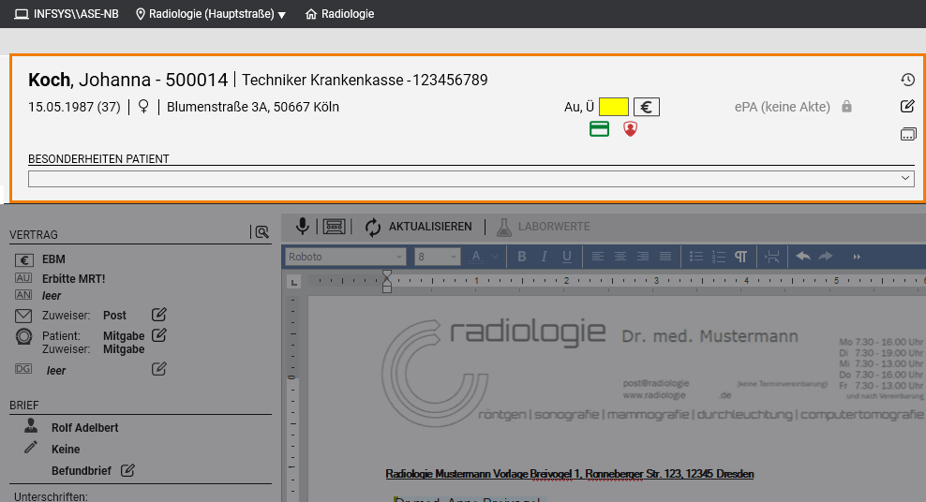Open the Radiologie (Hauptstraße) location dropdown
This screenshot has height=502, width=926.
click(211, 14)
